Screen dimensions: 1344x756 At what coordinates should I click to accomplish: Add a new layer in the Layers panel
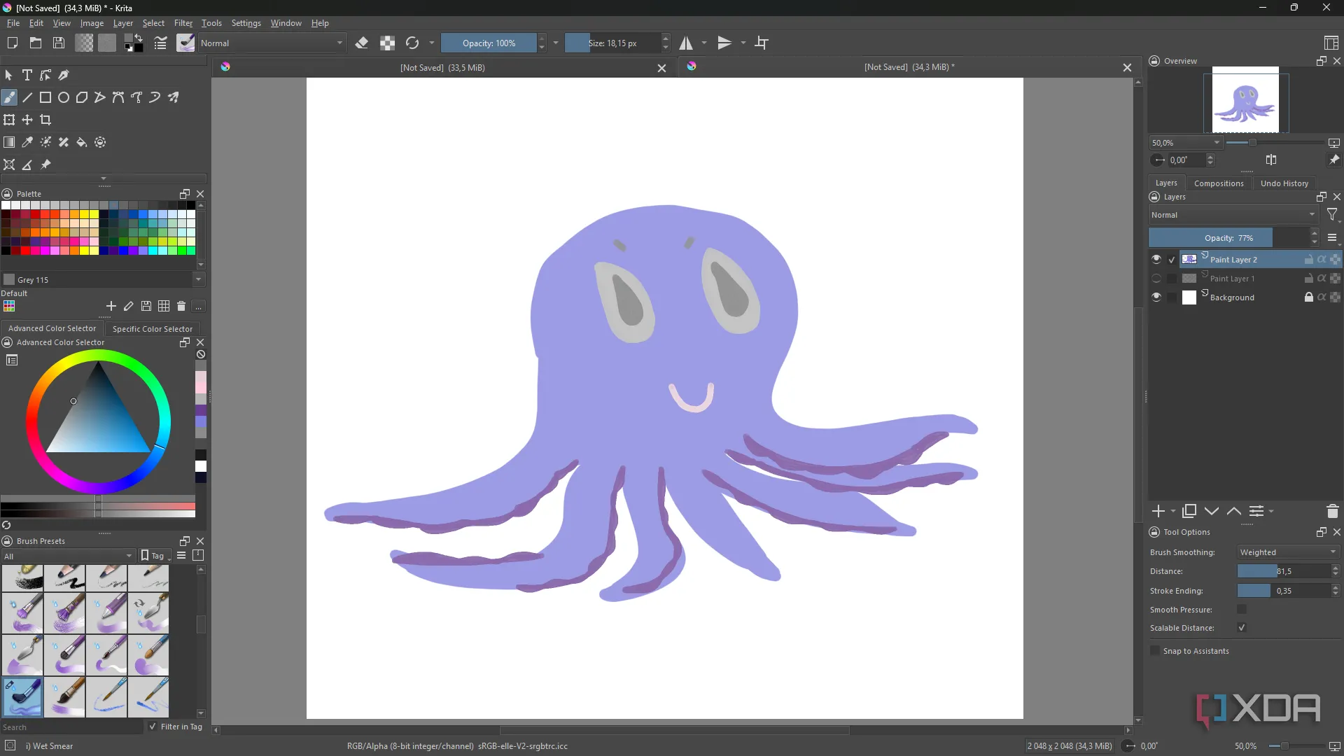click(x=1158, y=511)
